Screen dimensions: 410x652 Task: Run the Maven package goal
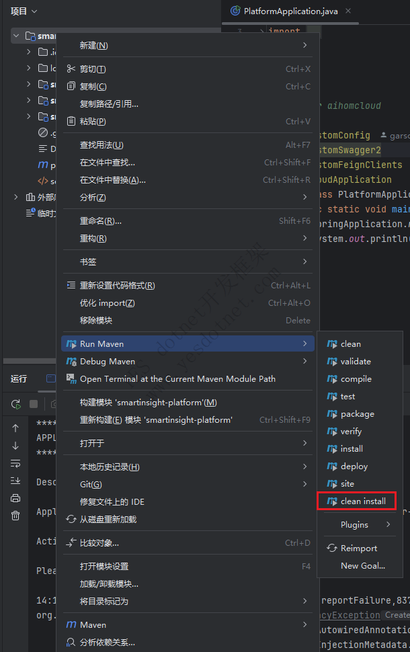click(360, 414)
